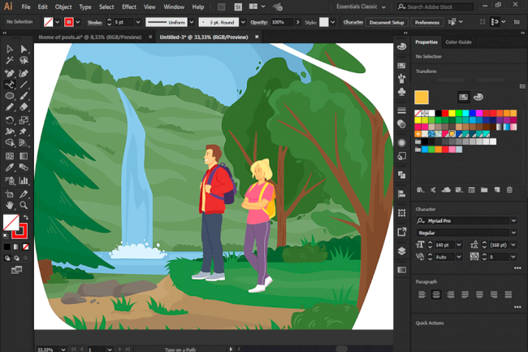This screenshot has height=352, width=528.
Task: Select the Zoom magnifier tool
Action: click(24, 206)
